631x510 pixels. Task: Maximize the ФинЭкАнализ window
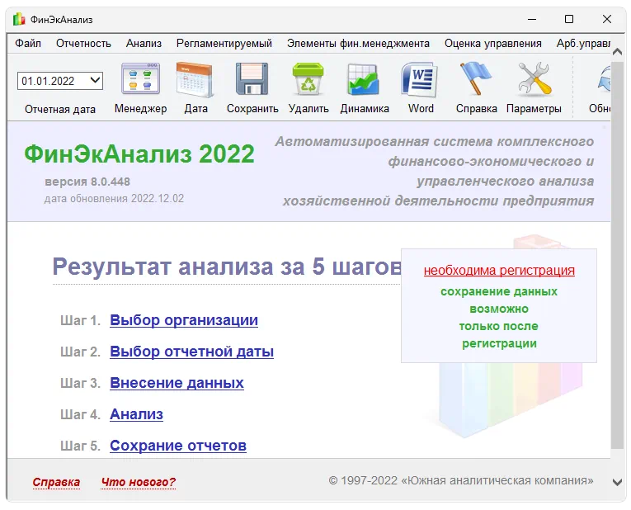[569, 19]
